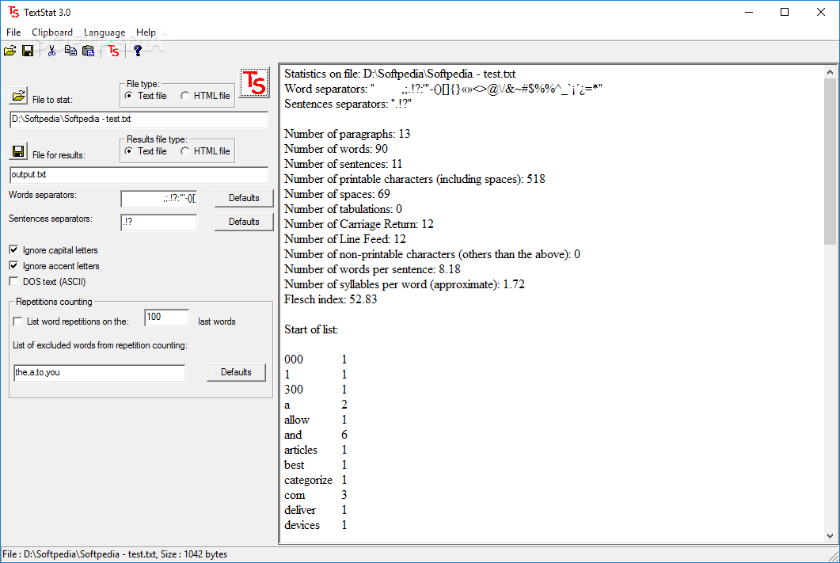
Task: Reset excluded words list with Defaults button
Action: (236, 372)
